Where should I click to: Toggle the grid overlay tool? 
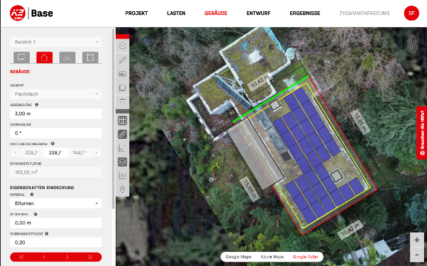click(123, 120)
